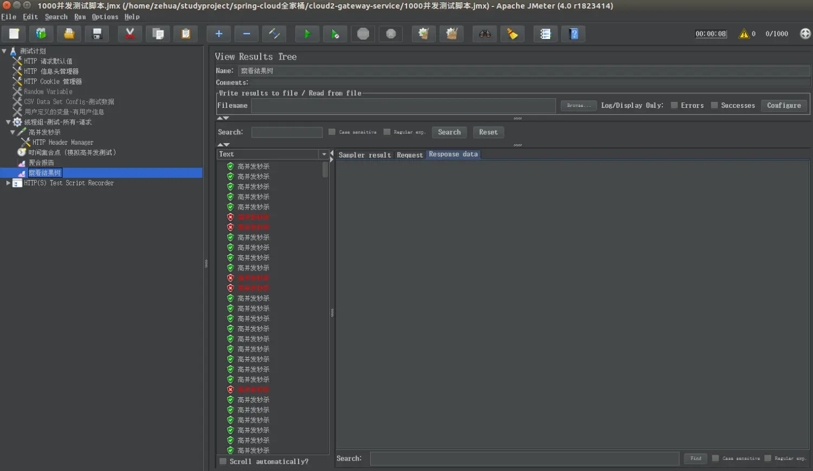Click the New test plan toolbar icon
This screenshot has height=471, width=813.
coord(14,34)
